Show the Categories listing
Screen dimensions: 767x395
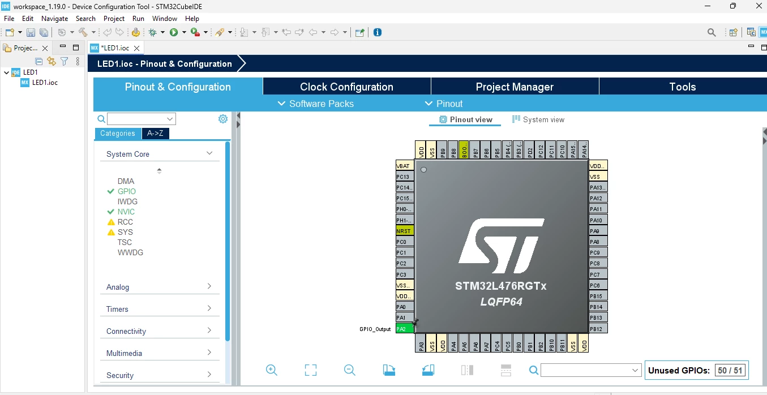118,134
